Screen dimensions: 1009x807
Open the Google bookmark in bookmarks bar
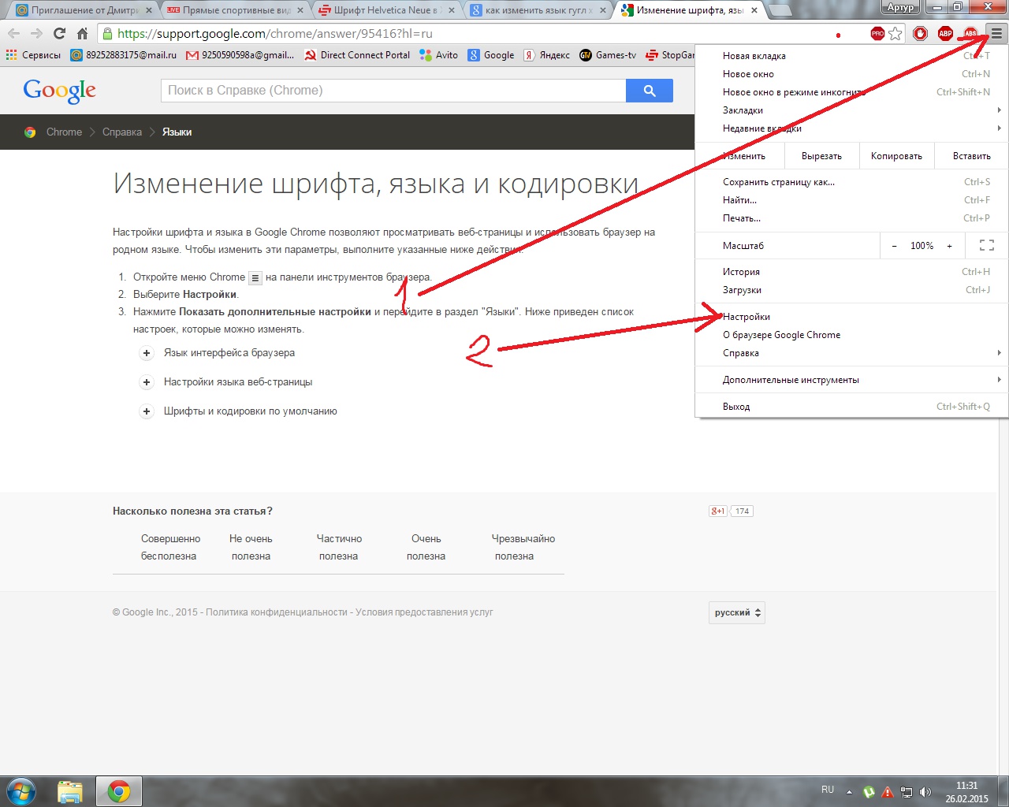[x=491, y=55]
